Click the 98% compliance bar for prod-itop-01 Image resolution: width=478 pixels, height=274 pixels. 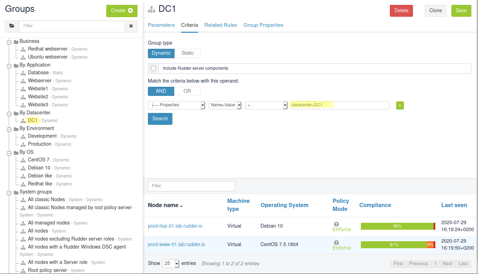coord(397,226)
